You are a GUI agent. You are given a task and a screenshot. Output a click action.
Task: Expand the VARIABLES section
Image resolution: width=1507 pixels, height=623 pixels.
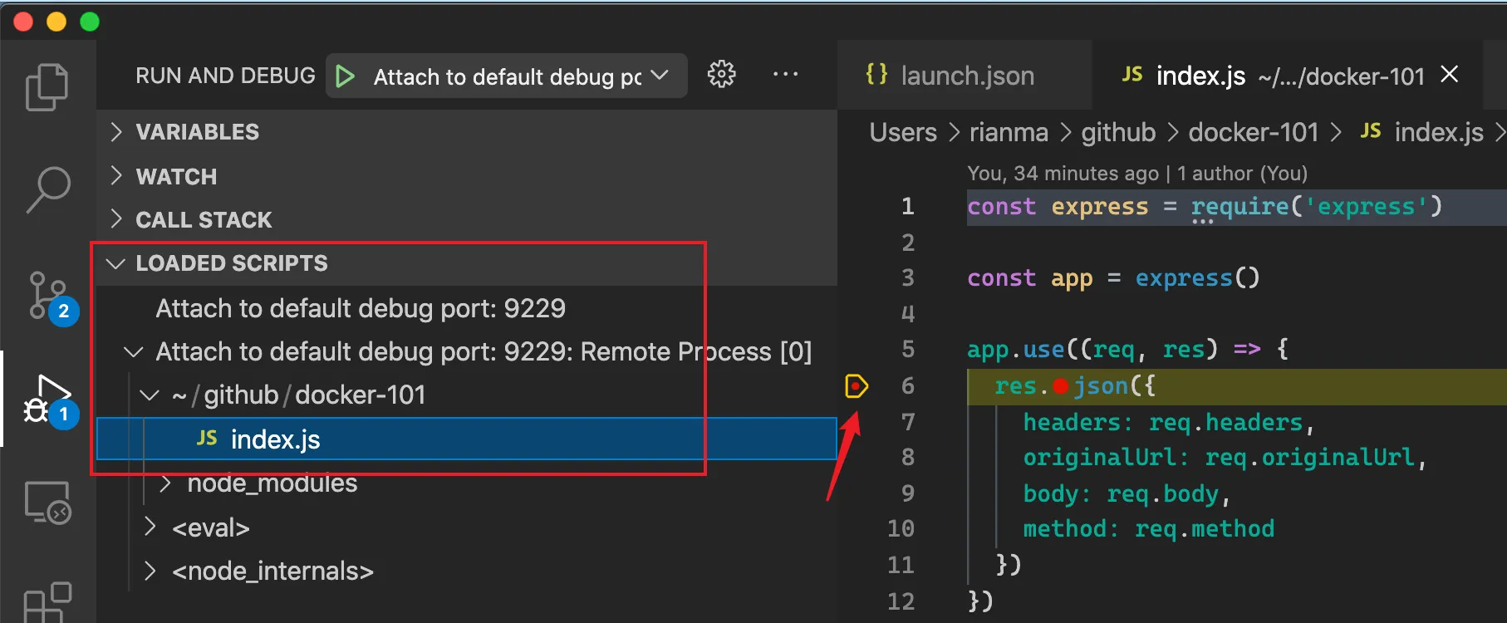coord(197,132)
